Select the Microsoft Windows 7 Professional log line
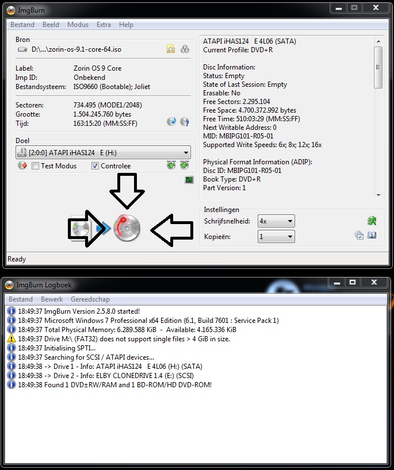 pos(148,321)
